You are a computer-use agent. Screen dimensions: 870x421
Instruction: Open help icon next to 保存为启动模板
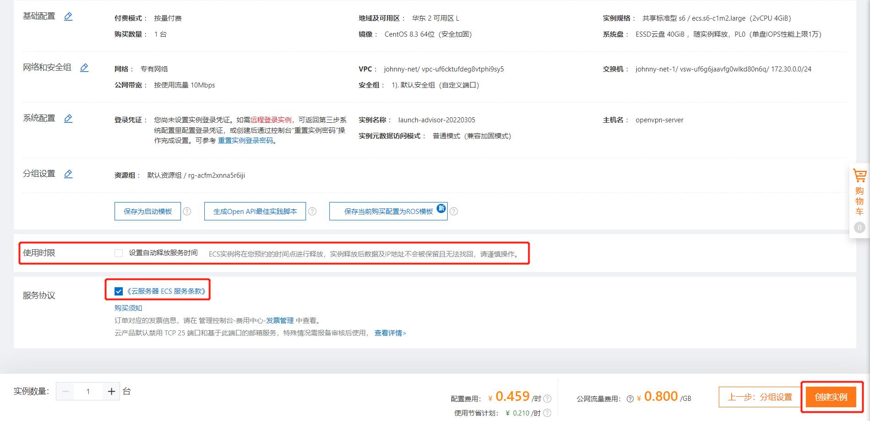click(187, 211)
